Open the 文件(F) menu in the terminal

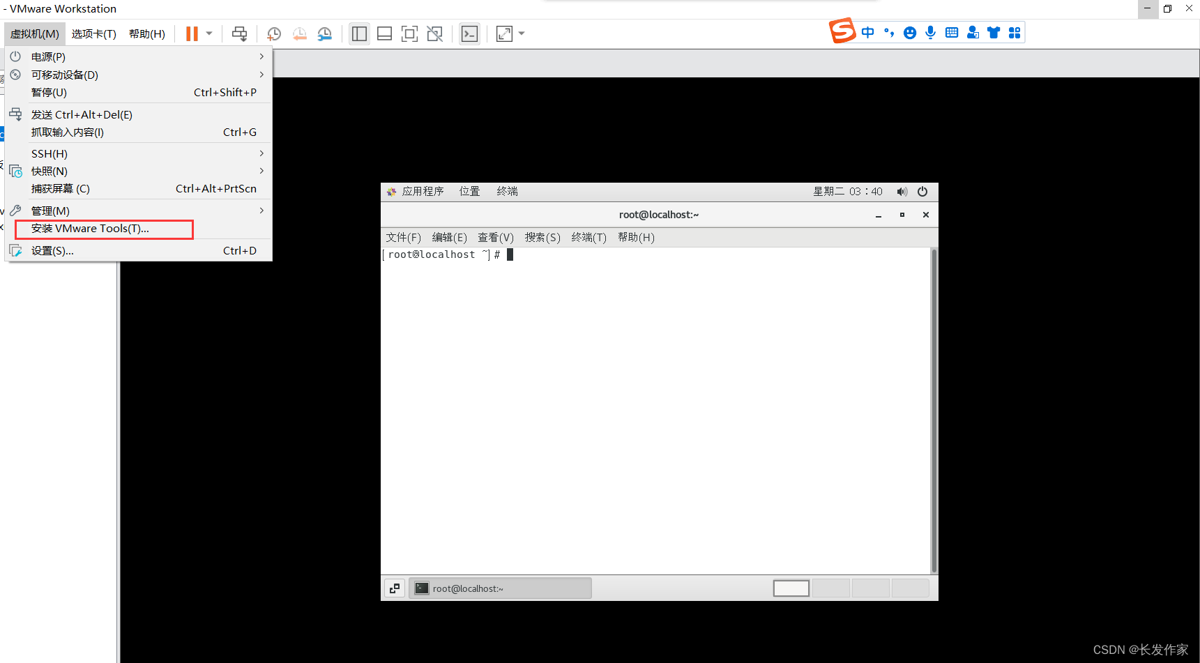pyautogui.click(x=403, y=237)
